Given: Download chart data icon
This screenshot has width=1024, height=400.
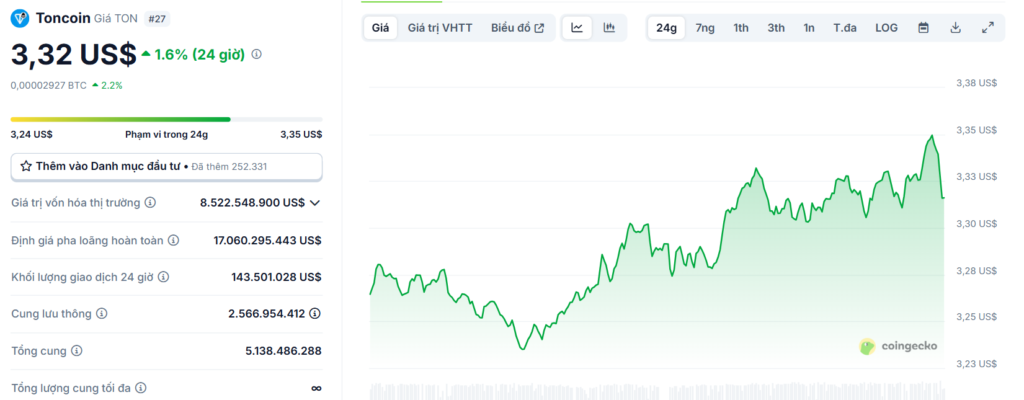Looking at the screenshot, I should [956, 28].
